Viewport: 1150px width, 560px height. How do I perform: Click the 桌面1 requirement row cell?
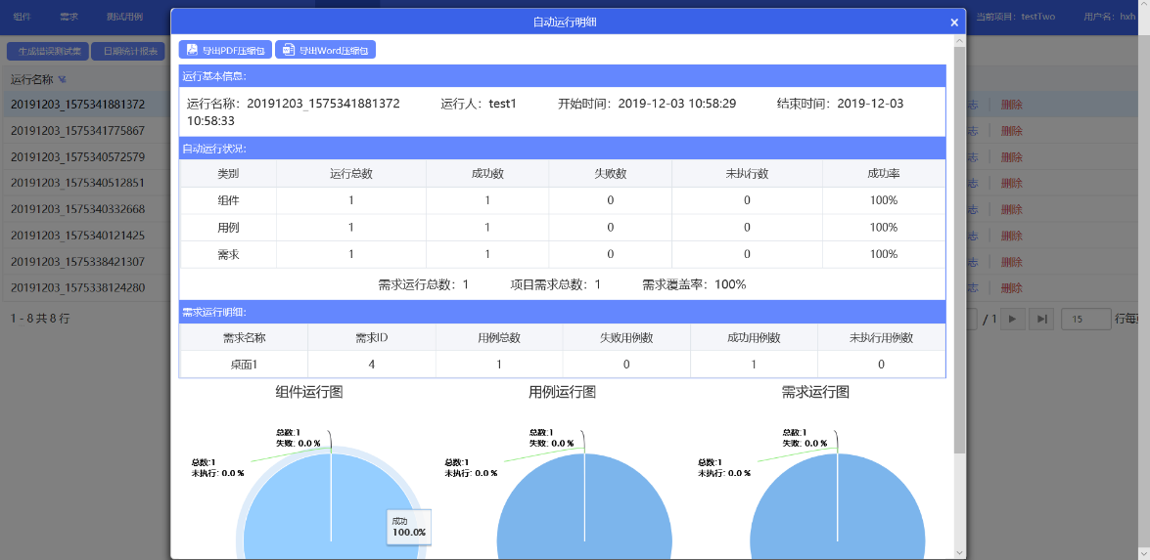[244, 365]
